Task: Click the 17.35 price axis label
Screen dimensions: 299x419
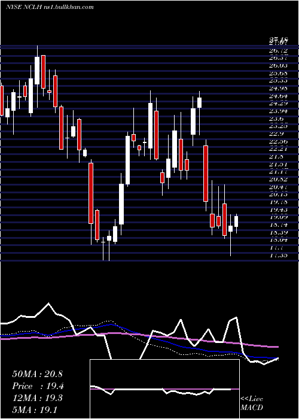Action: pos(278,255)
